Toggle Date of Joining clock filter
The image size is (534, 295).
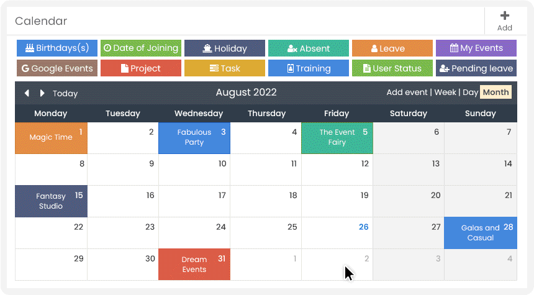click(x=141, y=48)
